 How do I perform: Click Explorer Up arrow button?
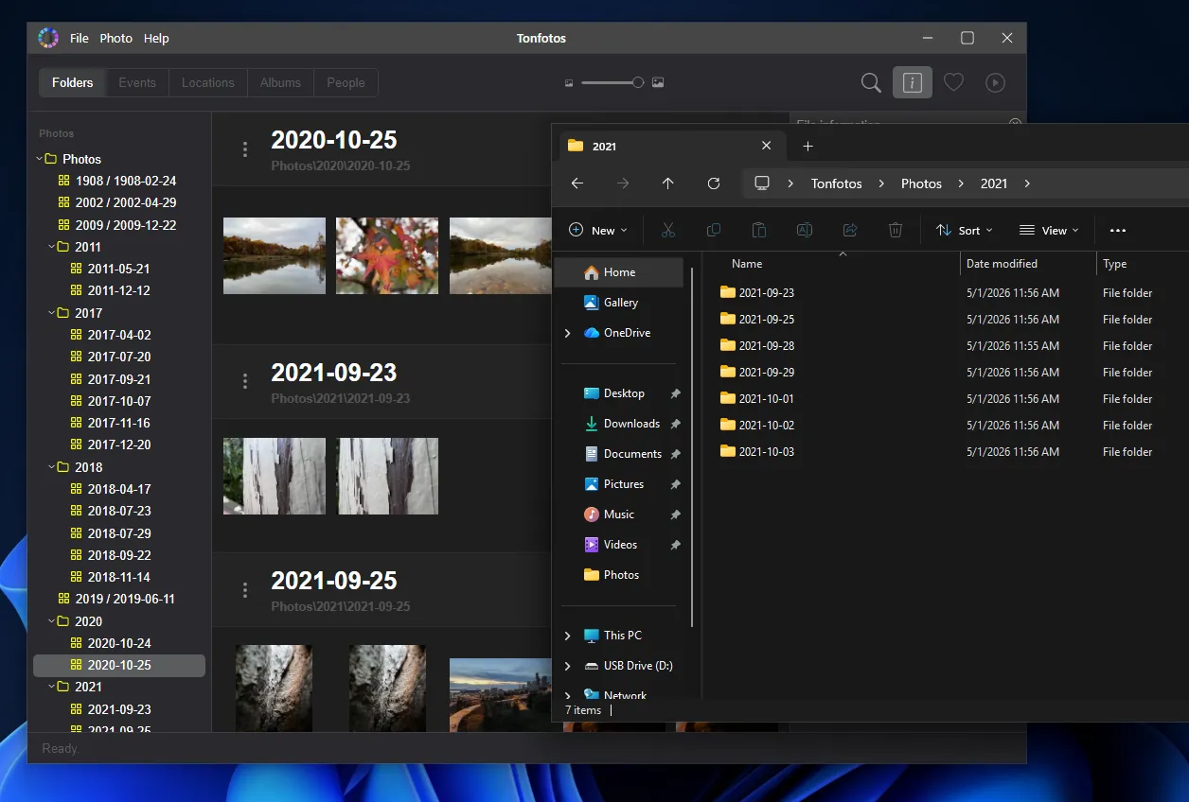(x=668, y=183)
